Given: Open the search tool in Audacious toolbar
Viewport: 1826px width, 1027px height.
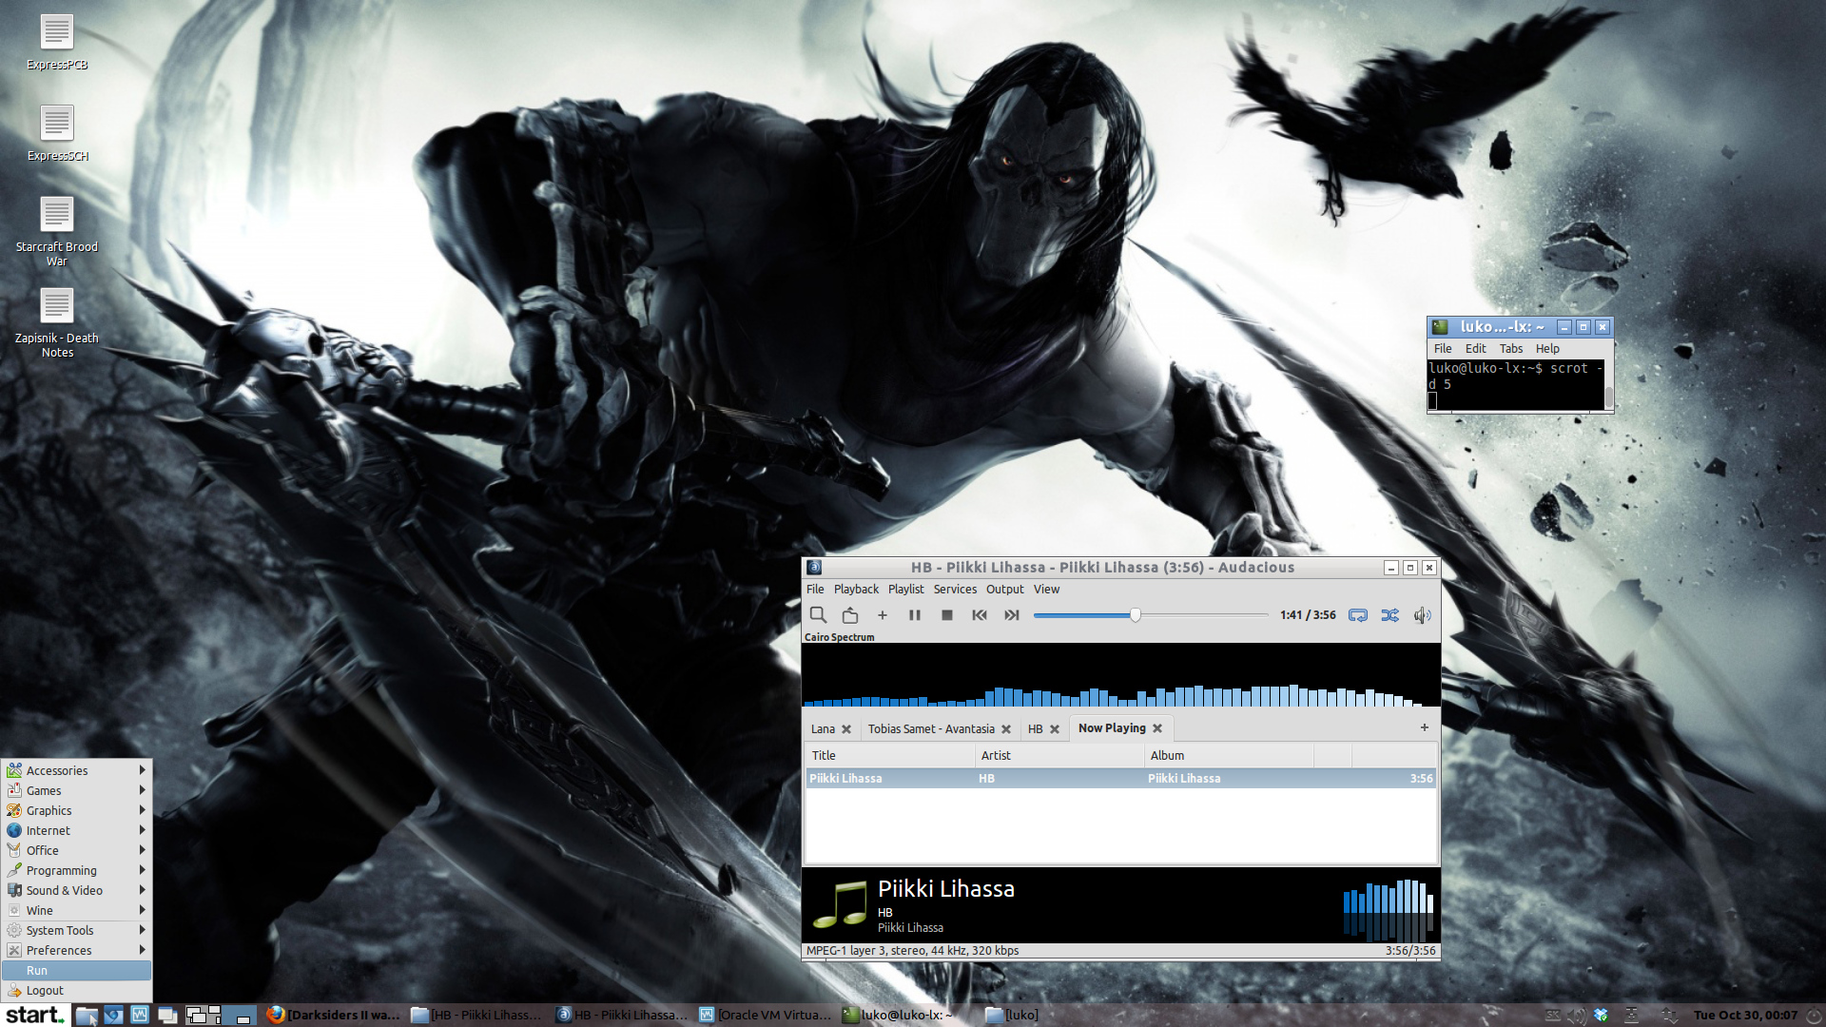Looking at the screenshot, I should (818, 615).
